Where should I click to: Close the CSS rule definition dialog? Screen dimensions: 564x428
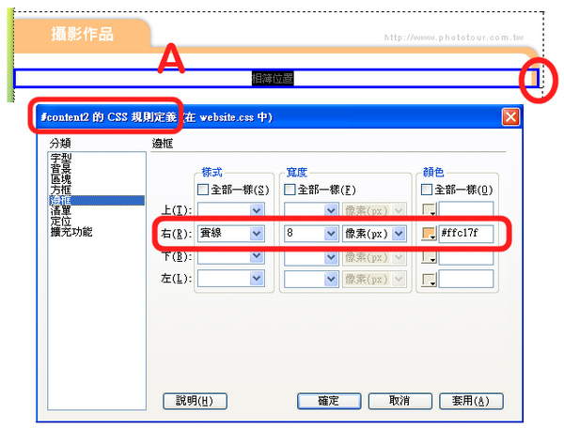(x=510, y=117)
